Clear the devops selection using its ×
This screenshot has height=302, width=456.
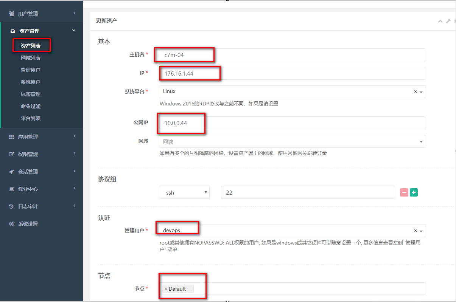(415, 230)
